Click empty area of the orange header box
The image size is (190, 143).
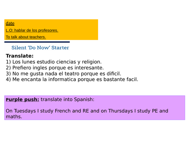pos(79,30)
